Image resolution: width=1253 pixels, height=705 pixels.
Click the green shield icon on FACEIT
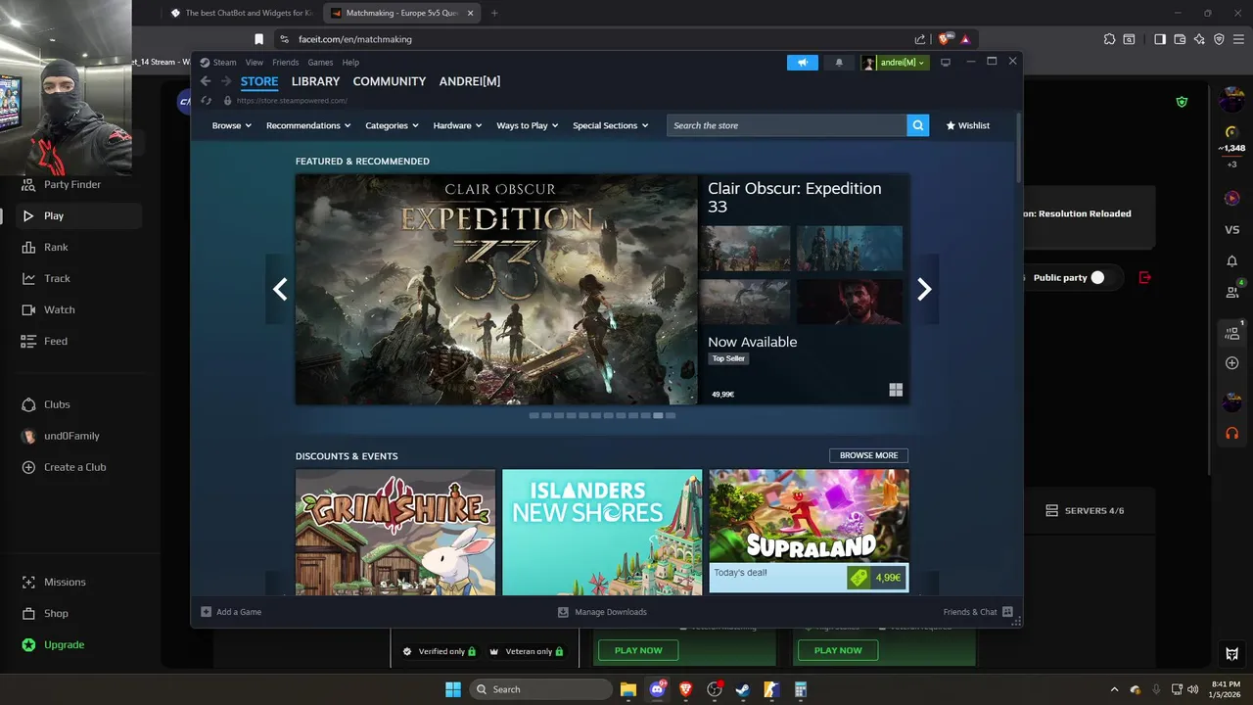coord(1182,102)
